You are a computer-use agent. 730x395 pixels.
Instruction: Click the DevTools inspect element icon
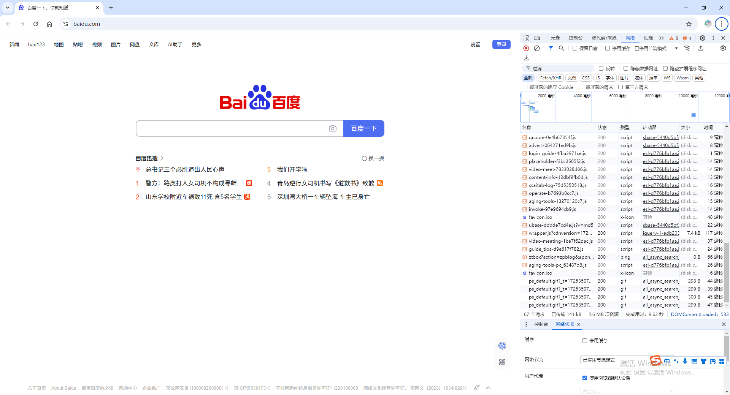[526, 38]
